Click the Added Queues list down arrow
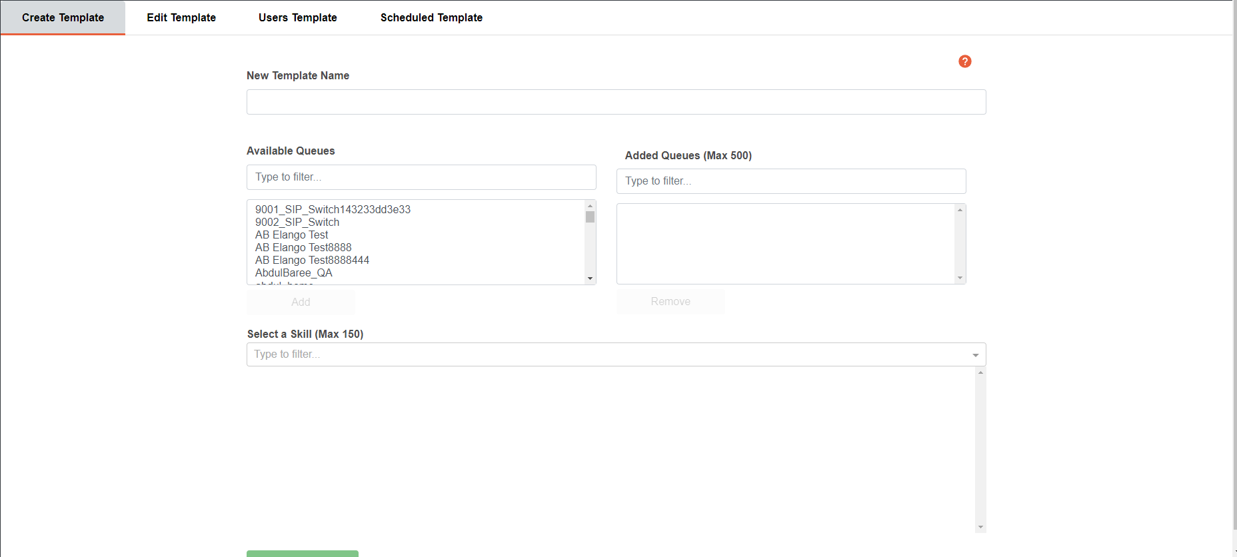The height and width of the screenshot is (557, 1237). [960, 278]
